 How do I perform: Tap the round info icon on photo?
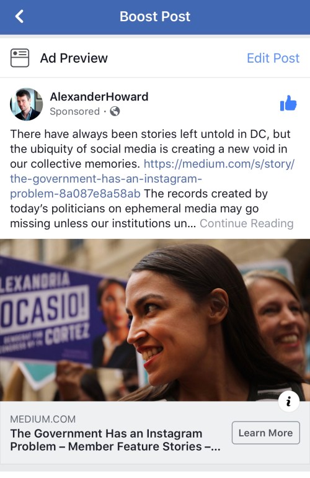click(289, 401)
